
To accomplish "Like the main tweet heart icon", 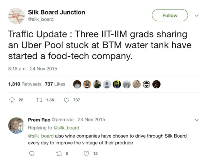I will [x=67, y=100].
